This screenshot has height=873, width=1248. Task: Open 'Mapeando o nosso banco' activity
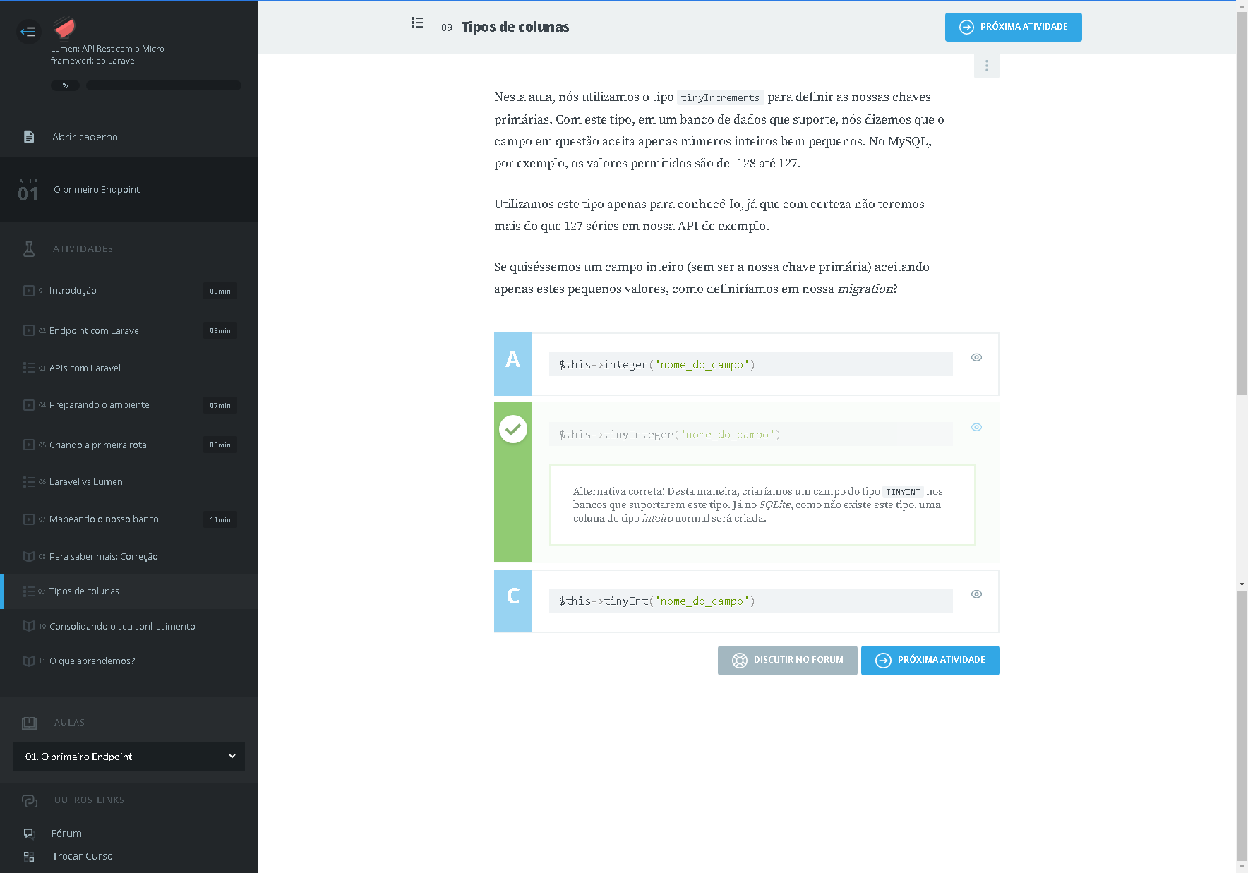(104, 519)
